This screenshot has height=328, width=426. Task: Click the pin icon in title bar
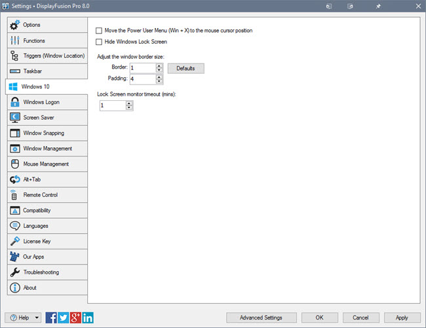tap(378, 7)
